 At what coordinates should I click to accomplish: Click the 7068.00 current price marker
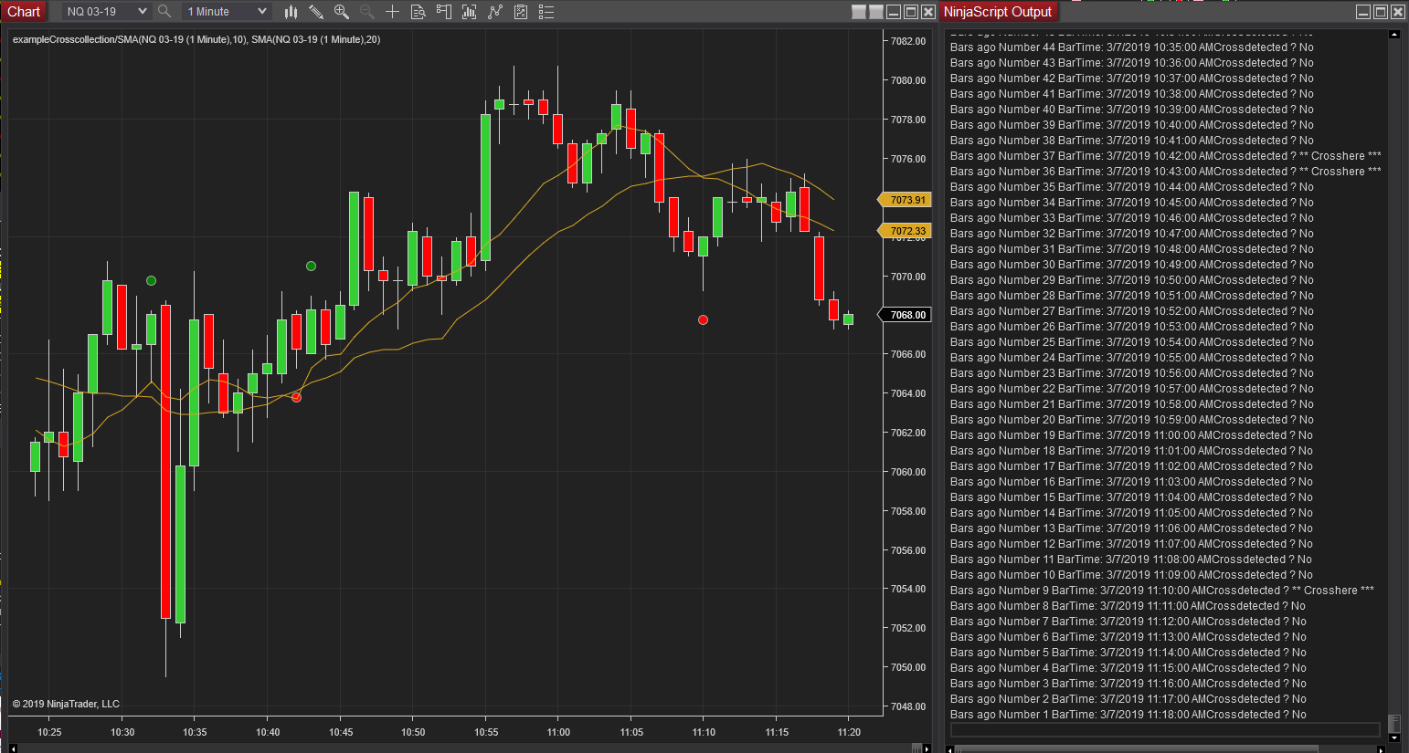click(x=905, y=315)
